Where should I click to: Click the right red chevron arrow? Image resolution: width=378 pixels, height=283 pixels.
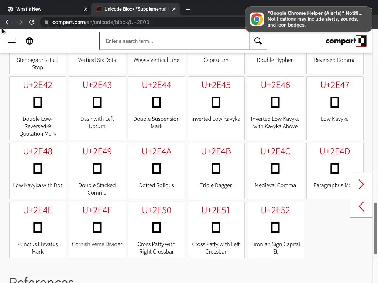pyautogui.click(x=361, y=184)
